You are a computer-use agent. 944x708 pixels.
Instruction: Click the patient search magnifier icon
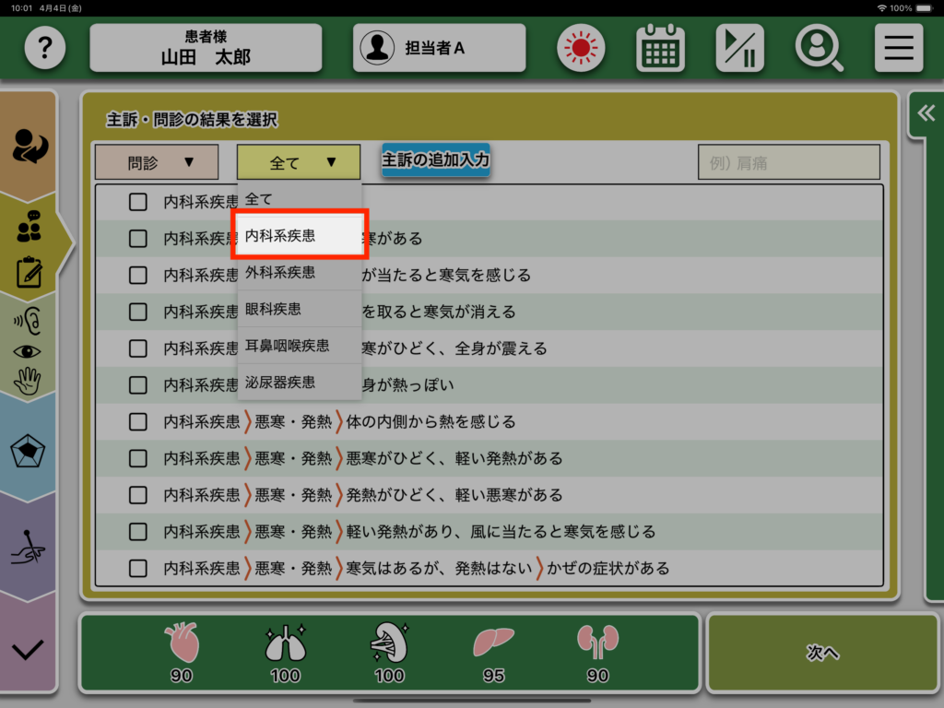[x=820, y=48]
